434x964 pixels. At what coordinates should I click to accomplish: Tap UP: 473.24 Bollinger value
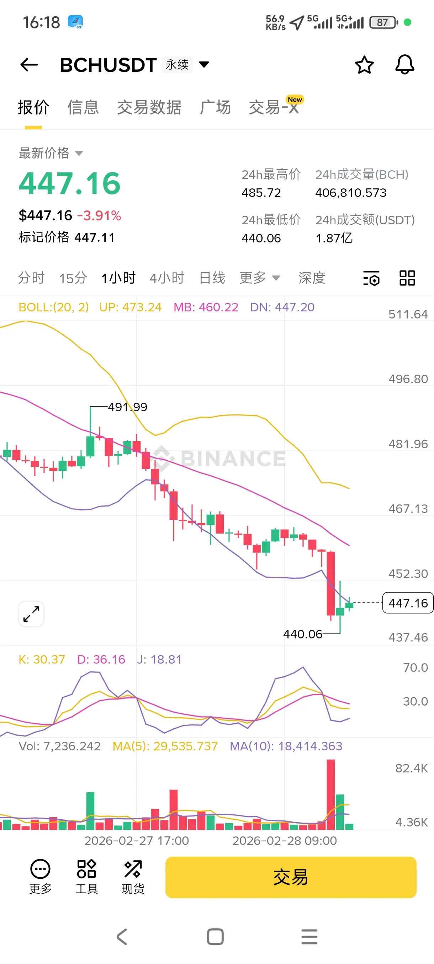(130, 307)
